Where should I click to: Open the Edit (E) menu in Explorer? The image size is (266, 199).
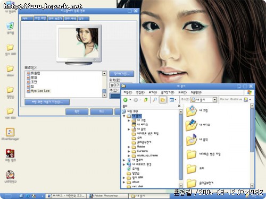[140, 92]
